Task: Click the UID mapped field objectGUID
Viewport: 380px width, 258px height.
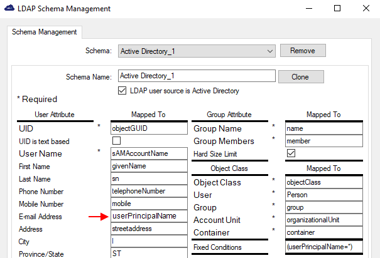Action: pos(149,128)
